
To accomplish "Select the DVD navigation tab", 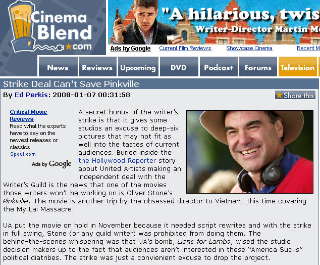I will (x=178, y=67).
